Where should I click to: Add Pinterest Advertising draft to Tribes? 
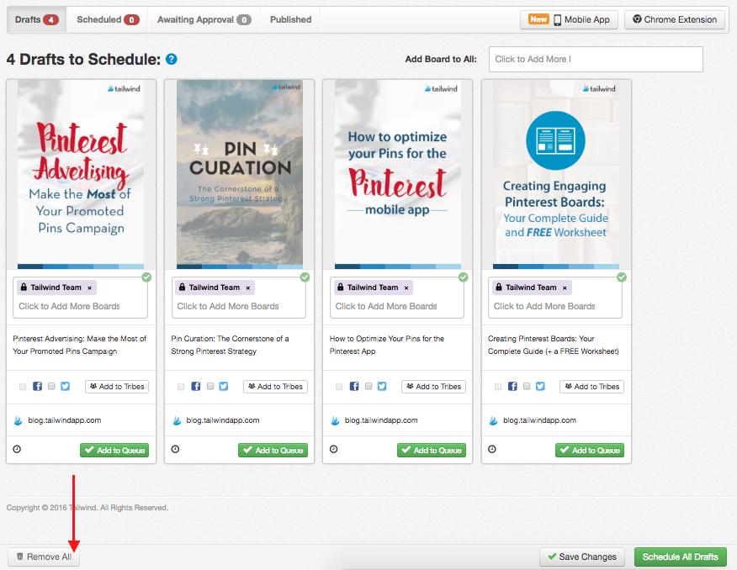click(117, 387)
